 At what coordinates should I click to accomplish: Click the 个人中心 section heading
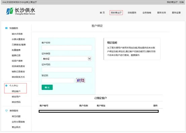[x=14, y=86]
